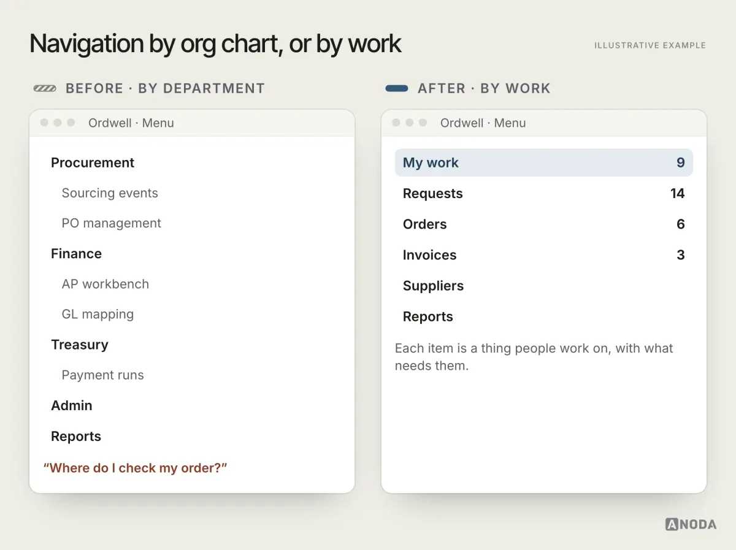The width and height of the screenshot is (736, 550).
Task: Click the AFTER · BY WORK heading
Action: pos(484,88)
